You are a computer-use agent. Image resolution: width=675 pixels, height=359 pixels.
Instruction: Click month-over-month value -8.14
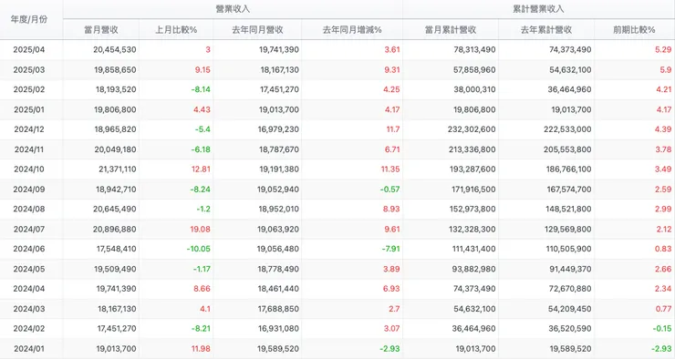click(x=201, y=89)
